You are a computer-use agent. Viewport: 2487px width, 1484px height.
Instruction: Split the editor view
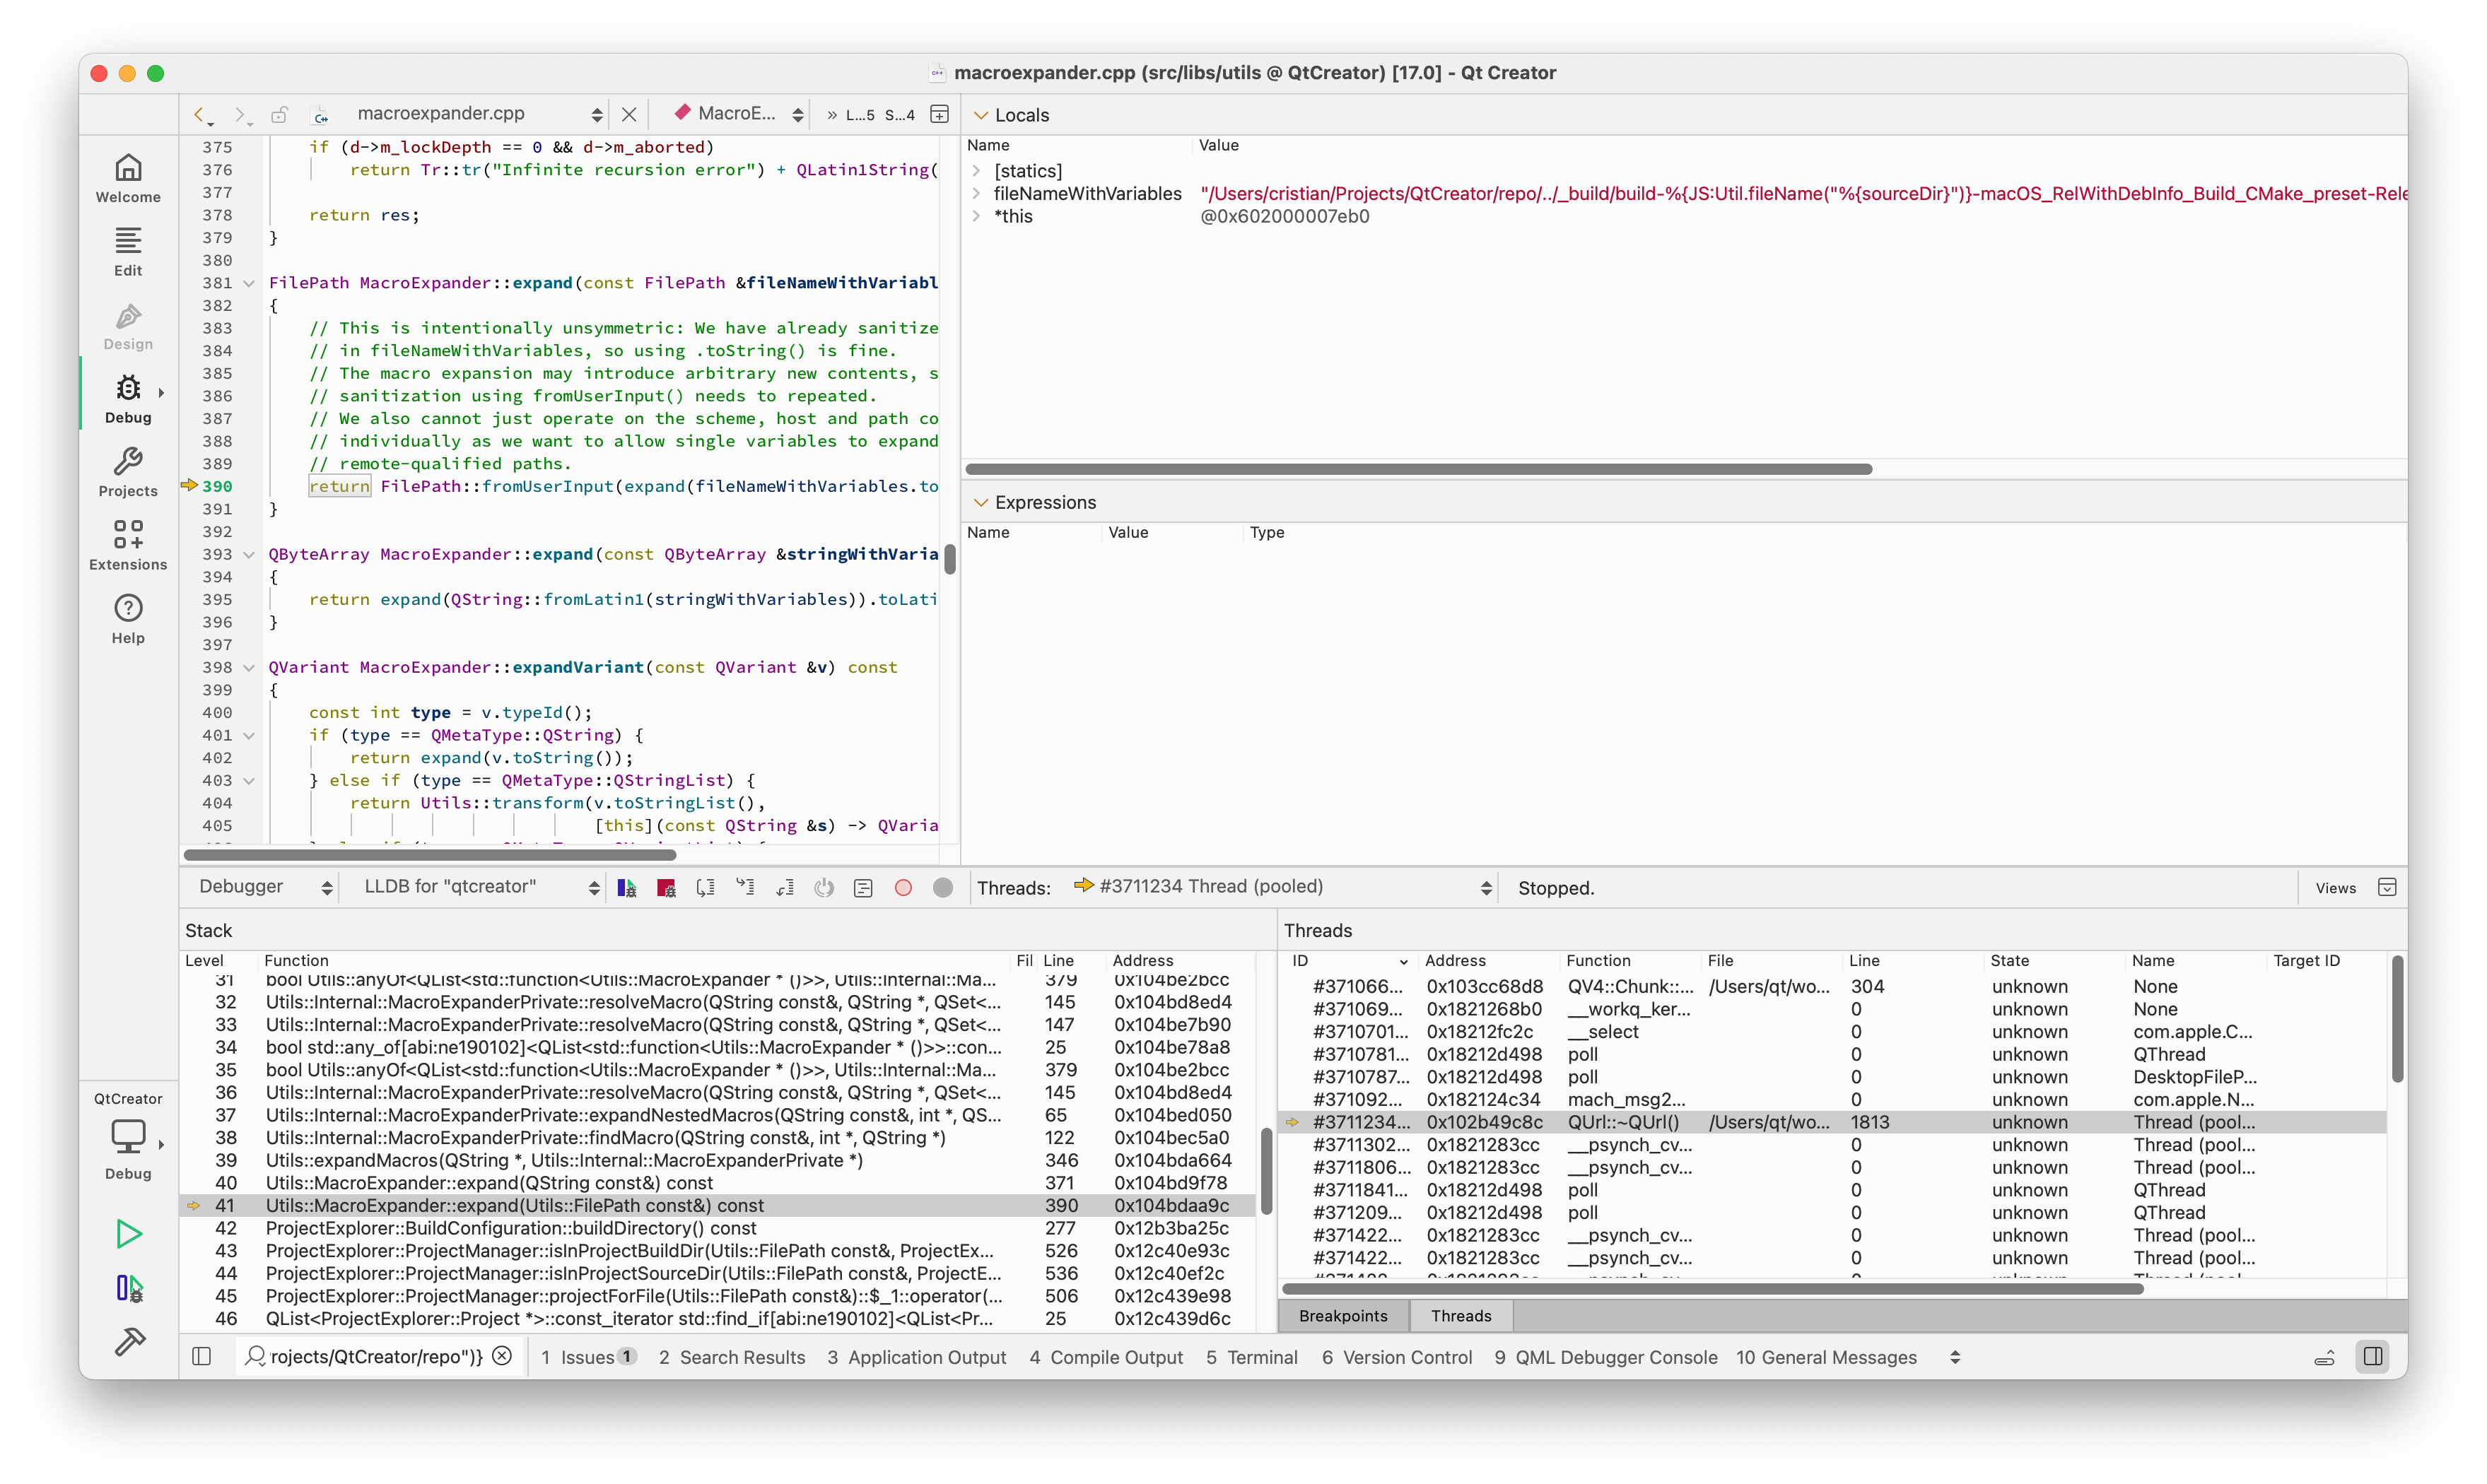940,115
